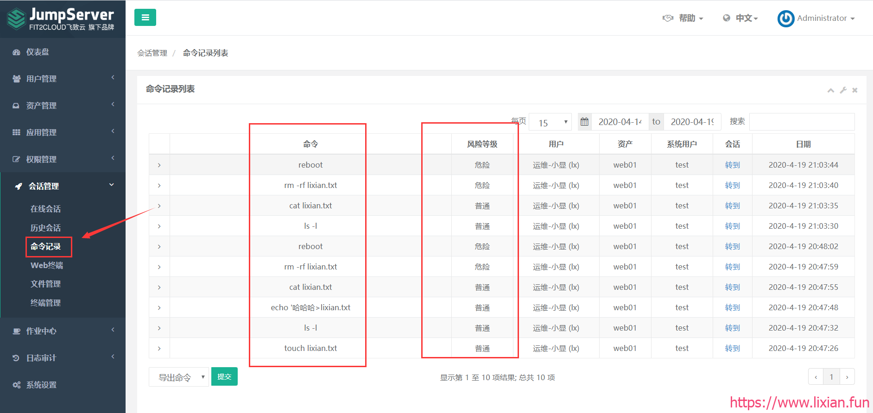Click the edit icon next to 权限管理

16,160
